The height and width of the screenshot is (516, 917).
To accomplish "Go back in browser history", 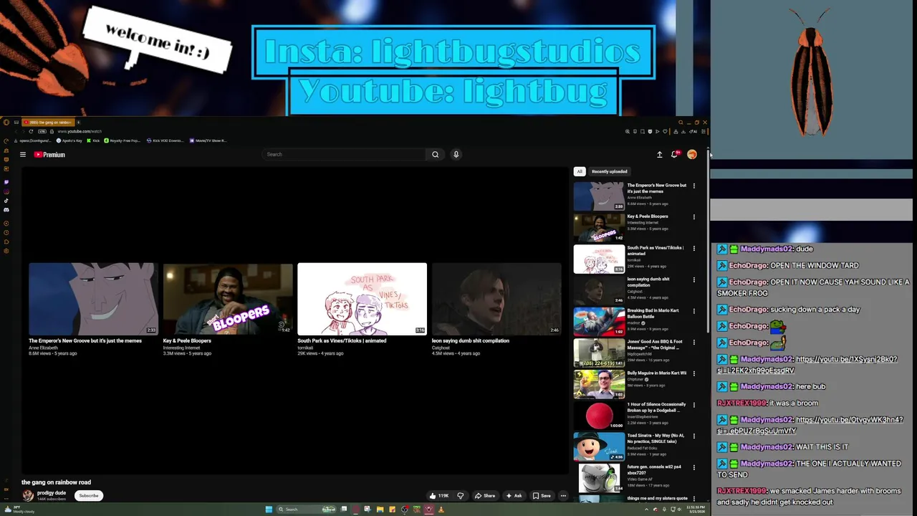I will click(16, 131).
